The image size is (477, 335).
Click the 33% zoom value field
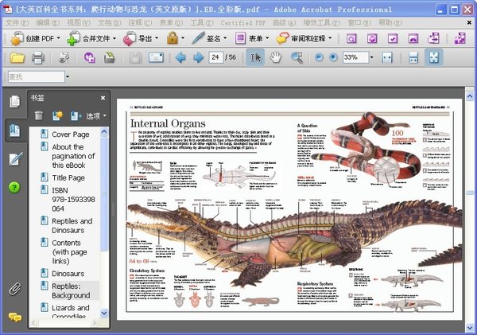[356, 57]
